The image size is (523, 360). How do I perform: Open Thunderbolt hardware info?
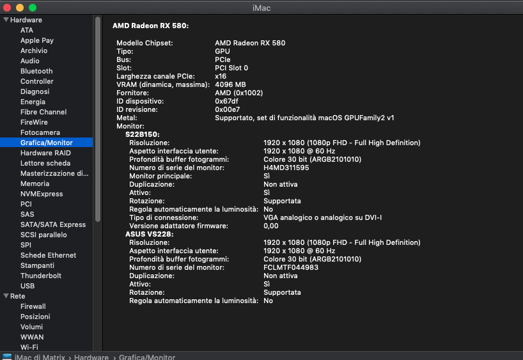[41, 276]
